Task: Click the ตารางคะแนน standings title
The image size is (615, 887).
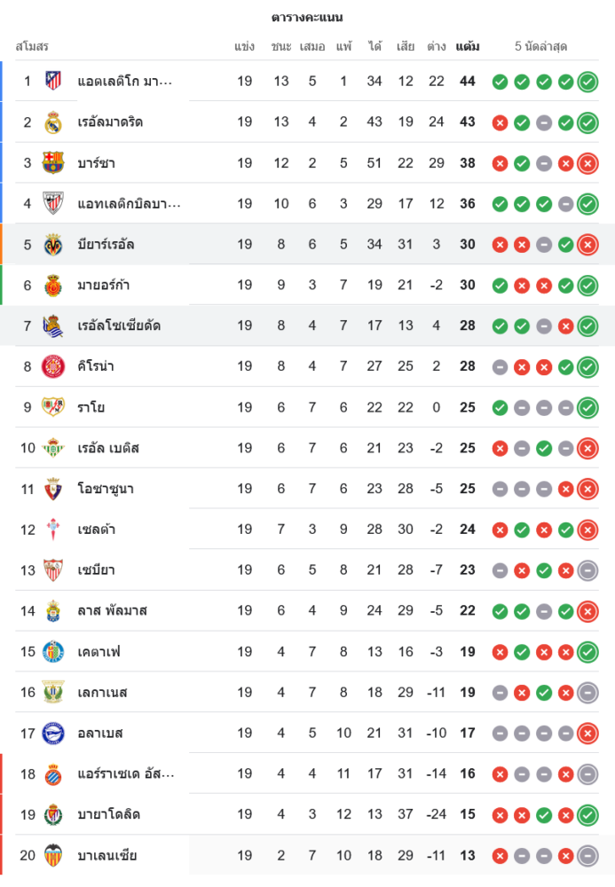Action: click(x=307, y=17)
